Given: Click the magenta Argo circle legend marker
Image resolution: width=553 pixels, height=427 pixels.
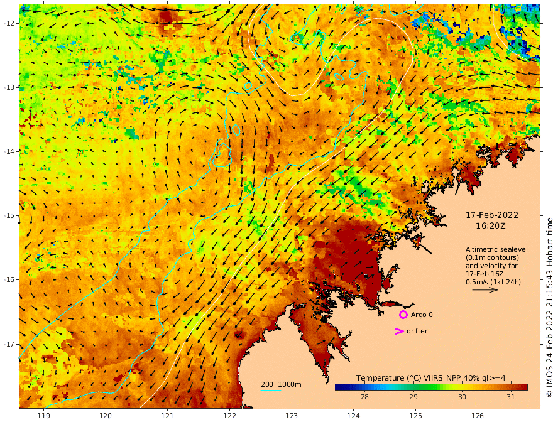Looking at the screenshot, I should 403,315.
